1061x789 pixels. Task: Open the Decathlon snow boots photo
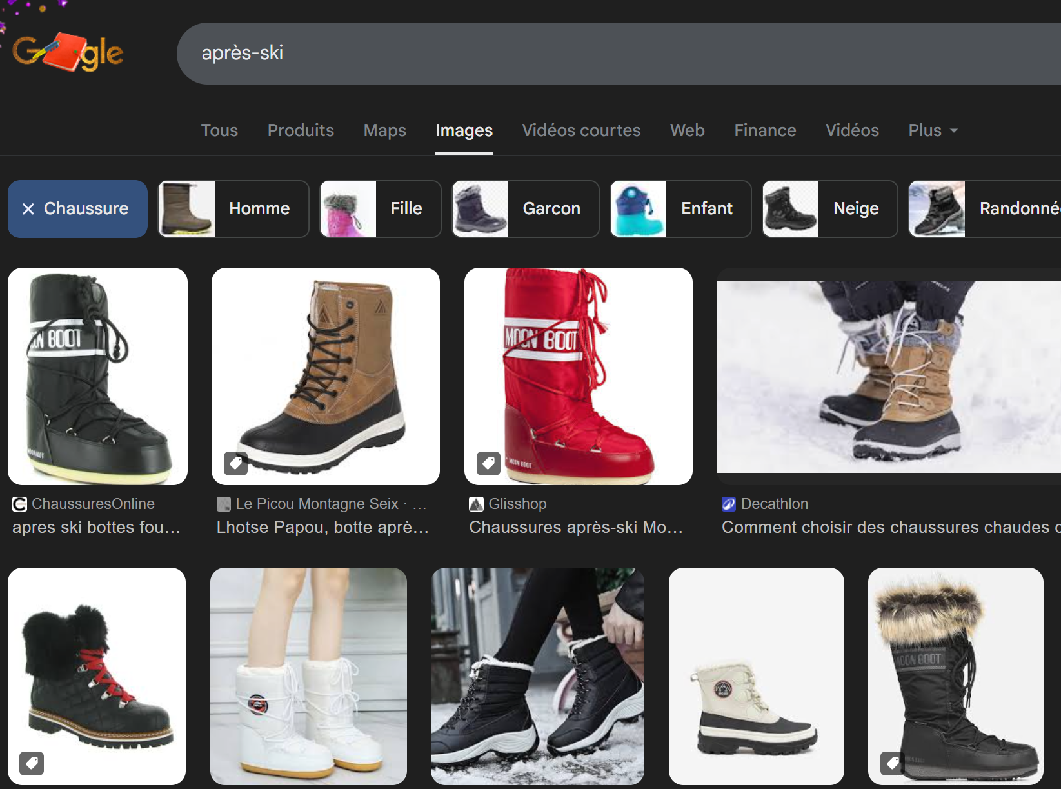coord(889,376)
